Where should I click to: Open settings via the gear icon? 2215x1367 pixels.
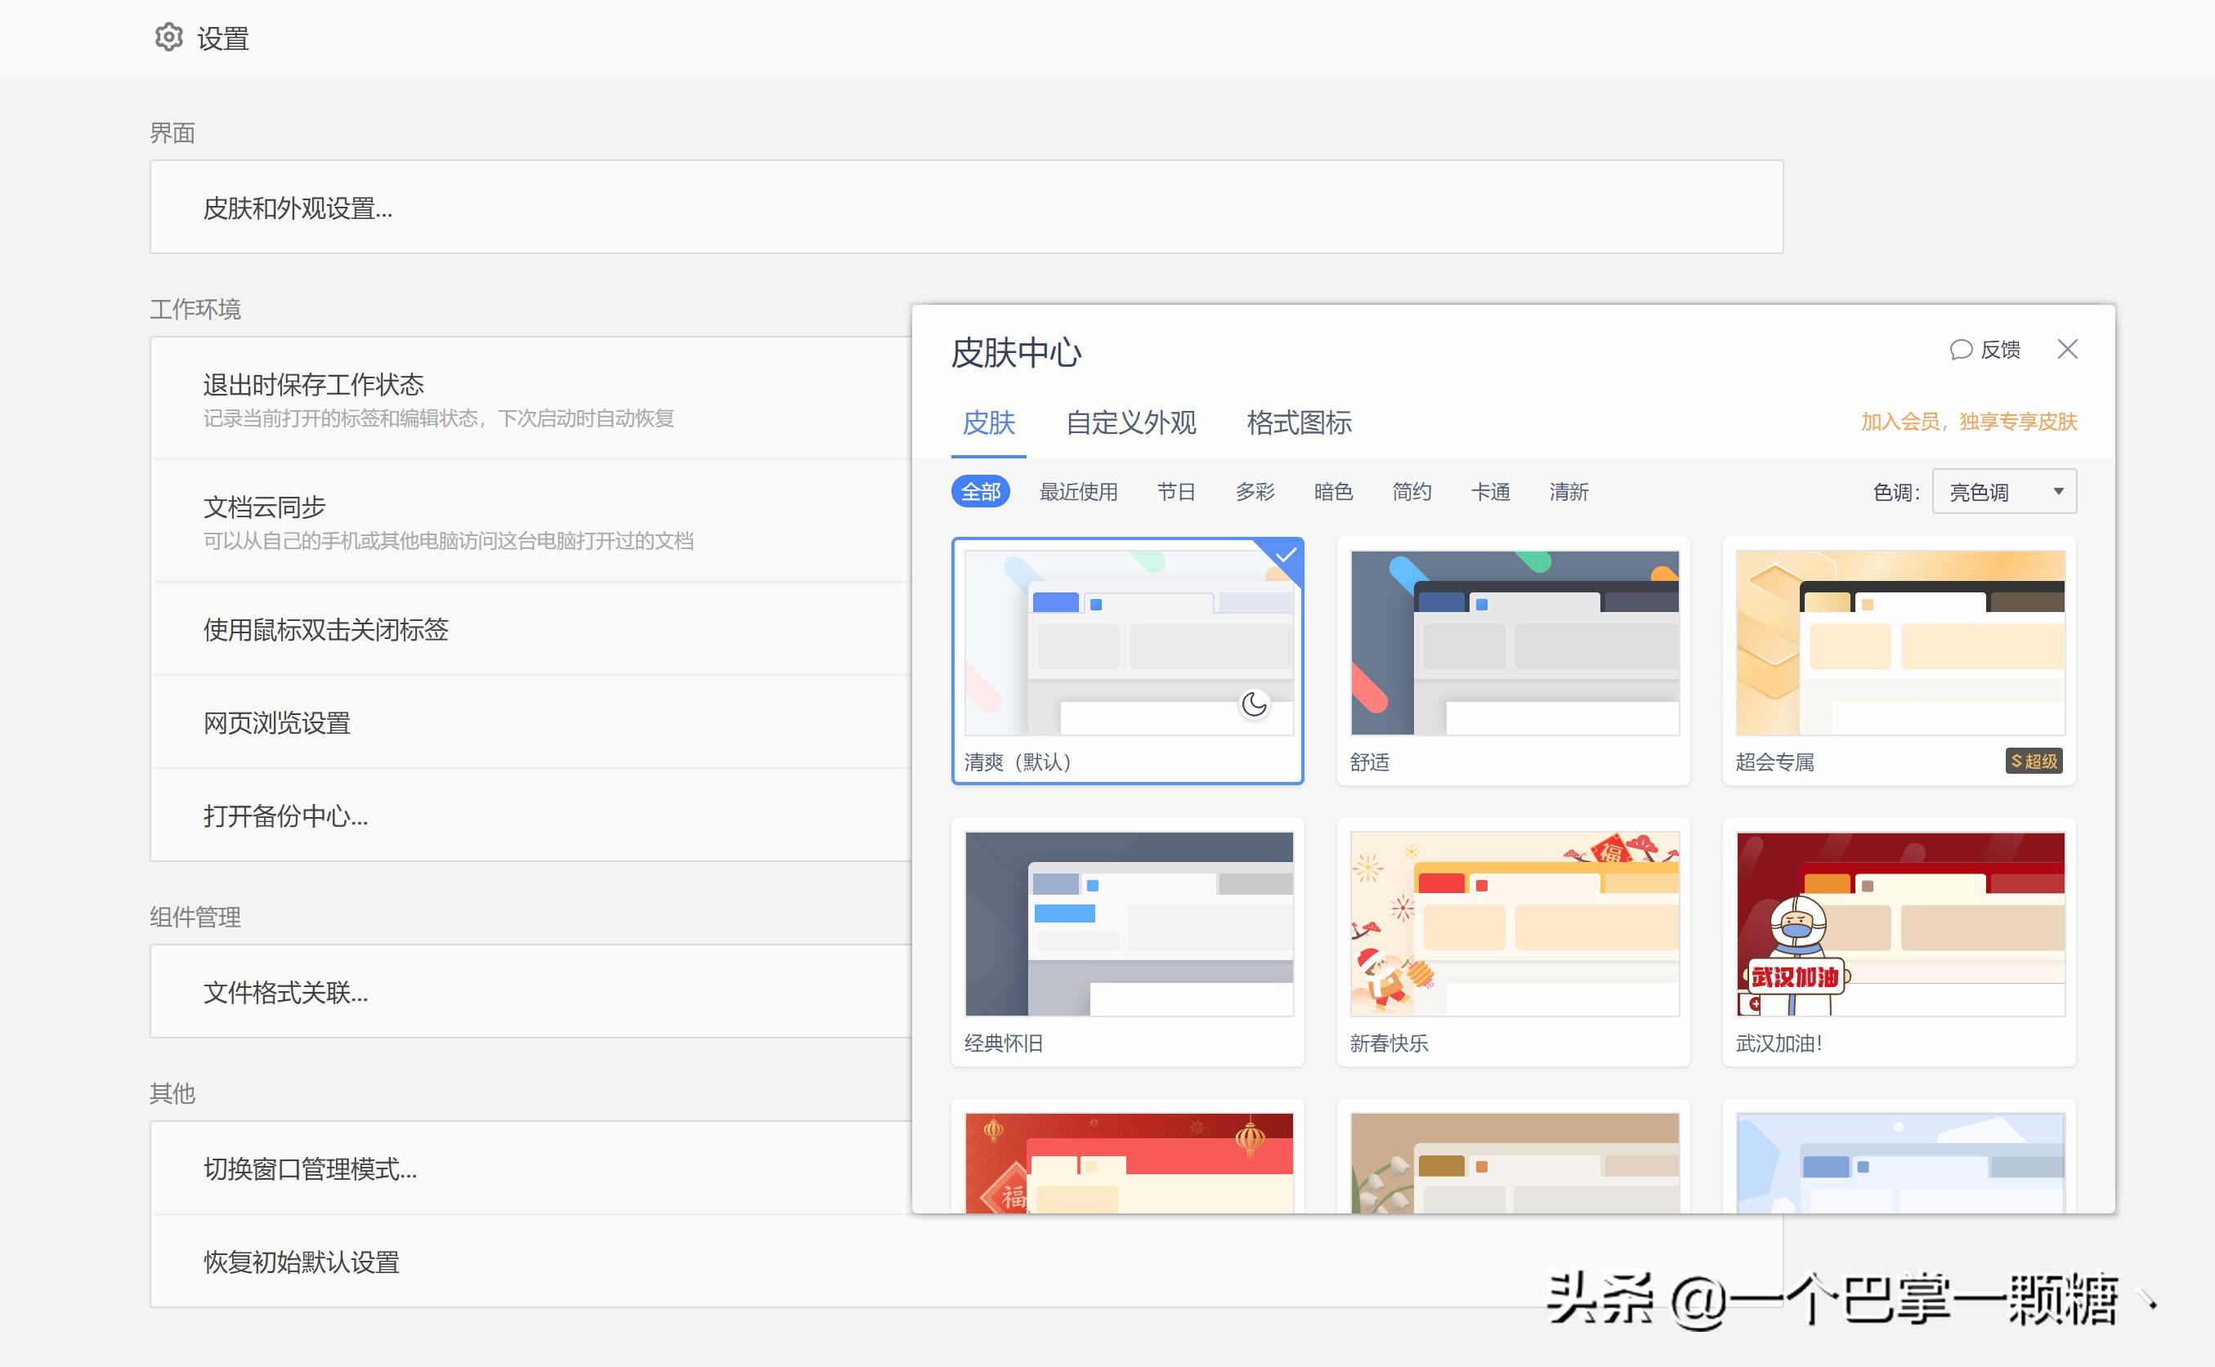point(169,37)
